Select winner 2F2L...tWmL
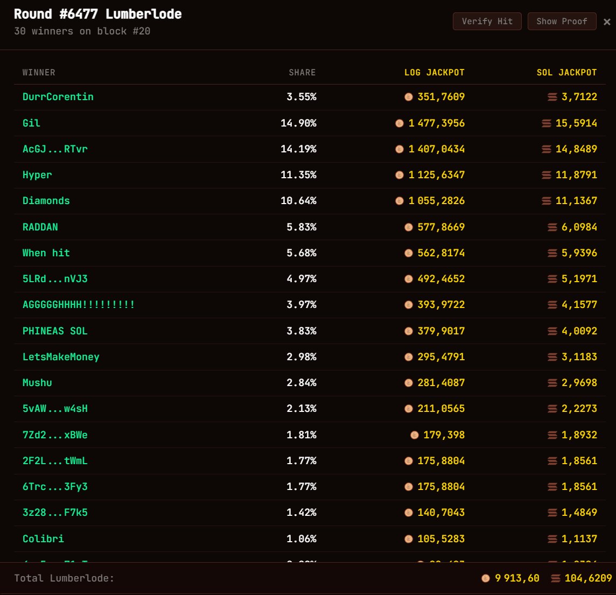This screenshot has height=595, width=616. 55,461
